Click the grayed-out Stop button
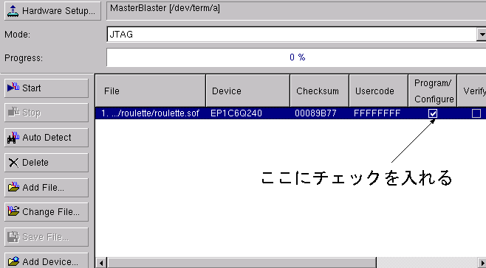The image size is (486, 268). point(47,113)
